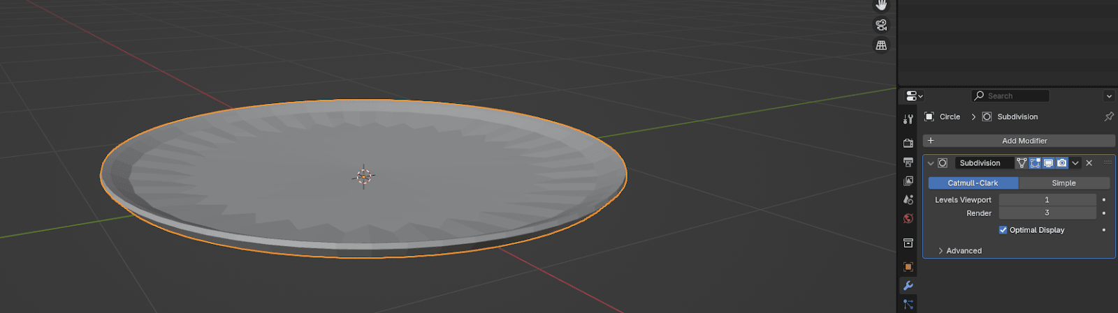Toggle modifier viewport display
The width and height of the screenshot is (1118, 313).
tap(1048, 163)
